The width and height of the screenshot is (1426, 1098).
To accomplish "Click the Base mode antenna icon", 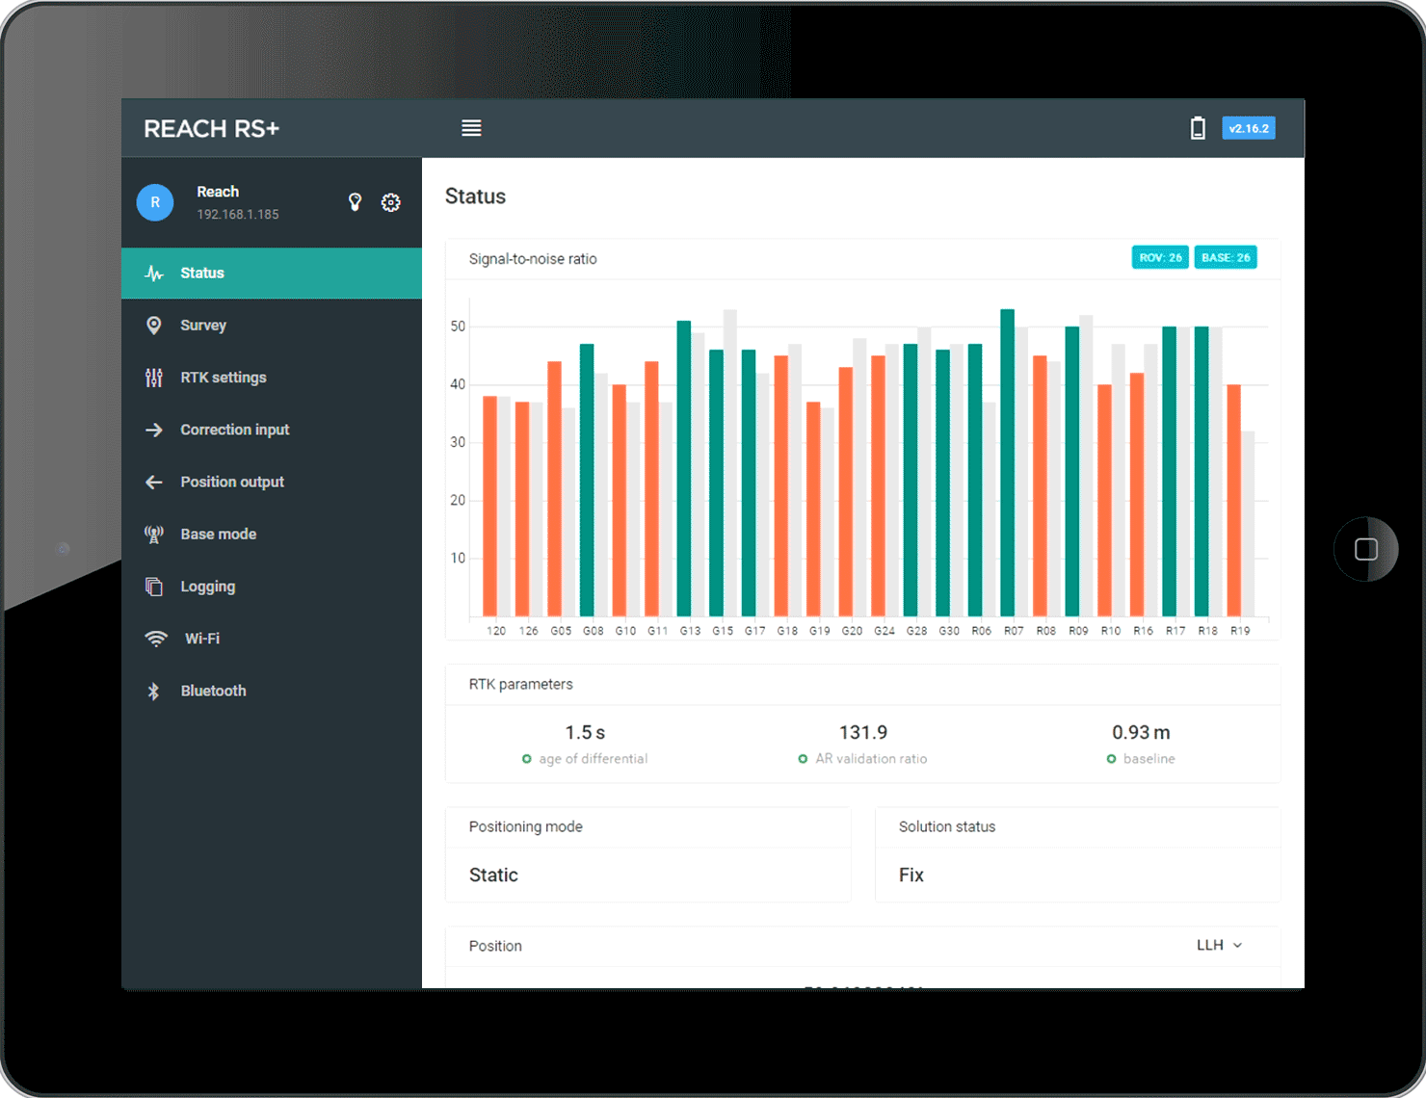I will (154, 535).
